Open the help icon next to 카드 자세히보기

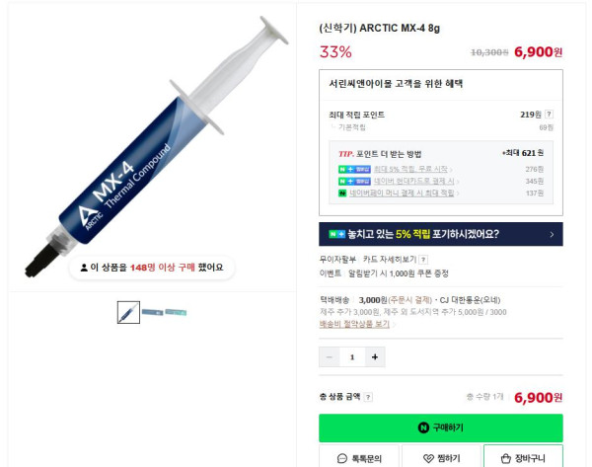click(x=423, y=260)
